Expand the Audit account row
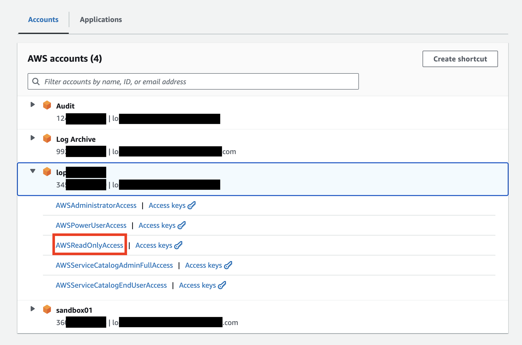The width and height of the screenshot is (522, 345). [32, 104]
